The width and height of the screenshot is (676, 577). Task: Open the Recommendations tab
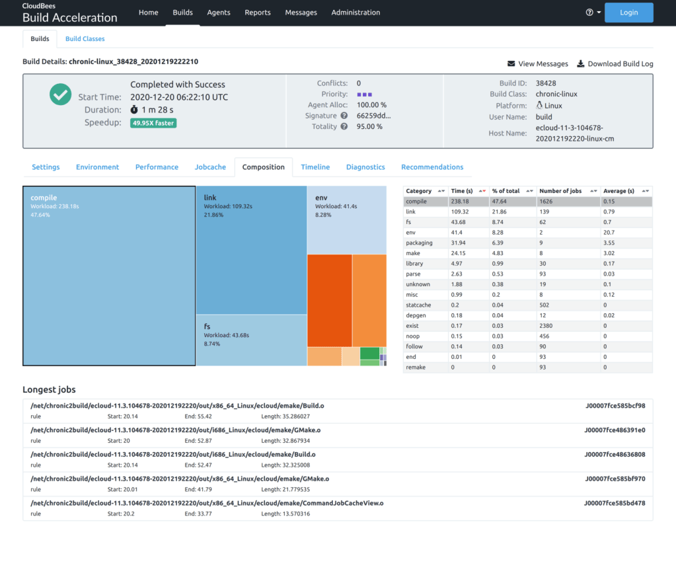coord(432,167)
